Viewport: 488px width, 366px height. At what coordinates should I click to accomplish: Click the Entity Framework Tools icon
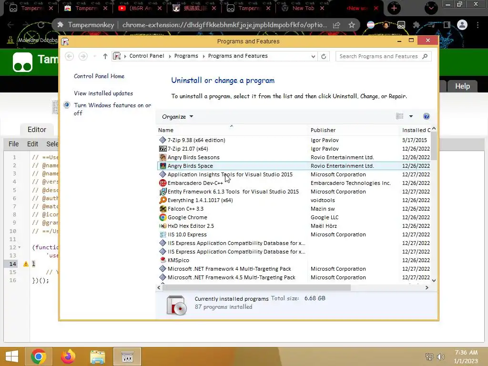coord(163,192)
